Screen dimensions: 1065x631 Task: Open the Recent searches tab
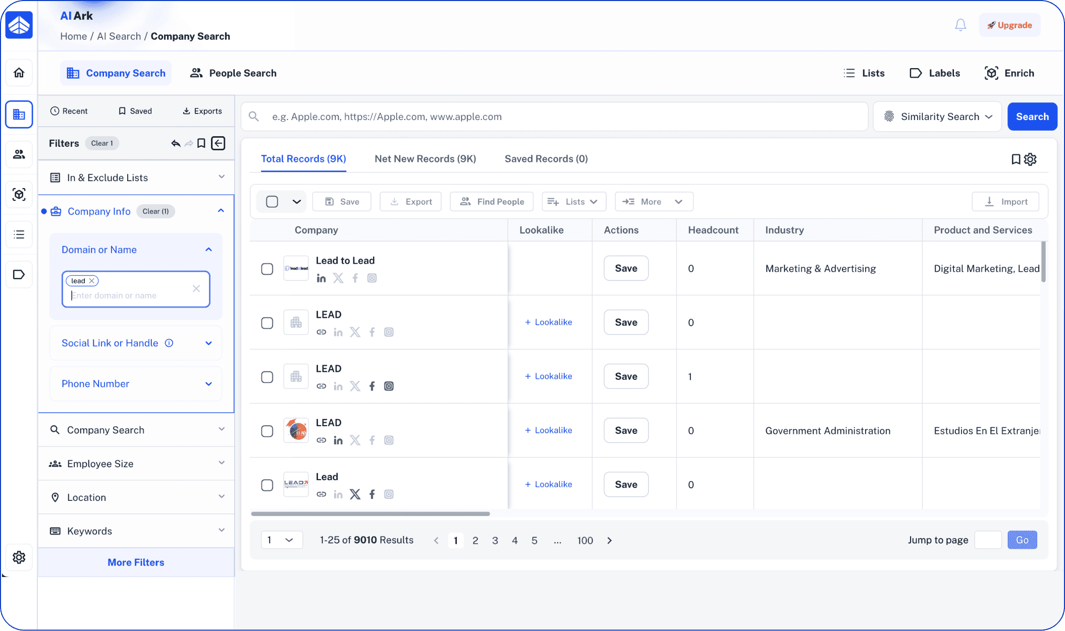[x=69, y=111]
